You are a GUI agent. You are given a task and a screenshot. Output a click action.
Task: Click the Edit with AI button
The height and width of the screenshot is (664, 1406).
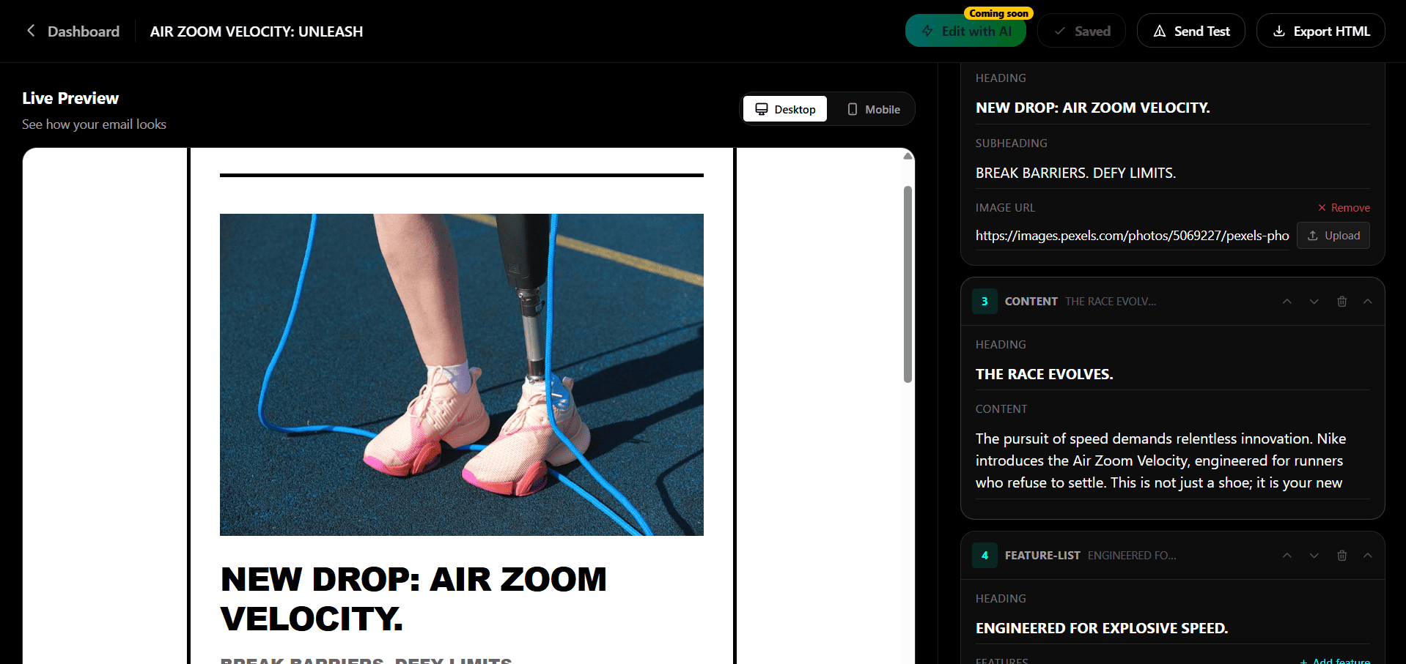point(965,31)
